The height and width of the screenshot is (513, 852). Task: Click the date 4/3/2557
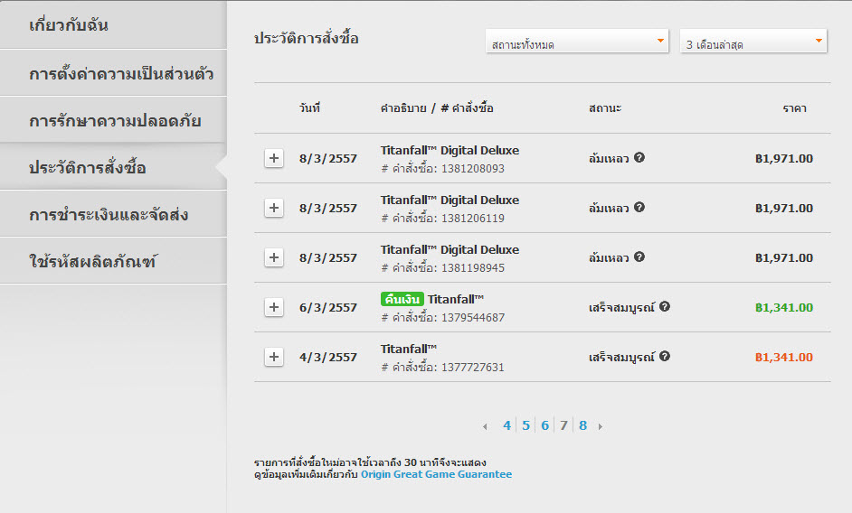click(x=328, y=357)
